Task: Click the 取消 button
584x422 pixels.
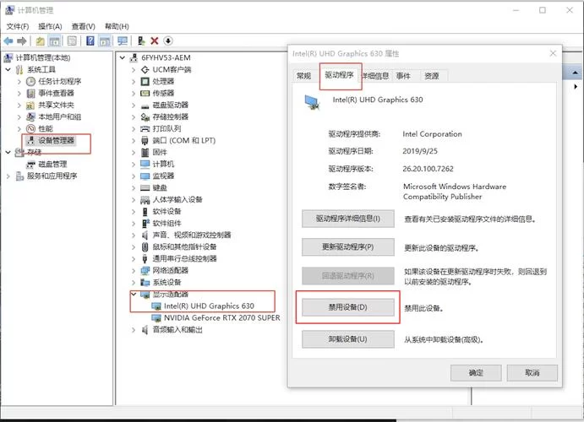Action: coord(532,372)
